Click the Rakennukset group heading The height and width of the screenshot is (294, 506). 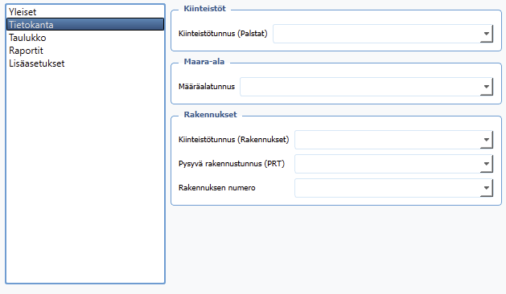[x=211, y=114]
